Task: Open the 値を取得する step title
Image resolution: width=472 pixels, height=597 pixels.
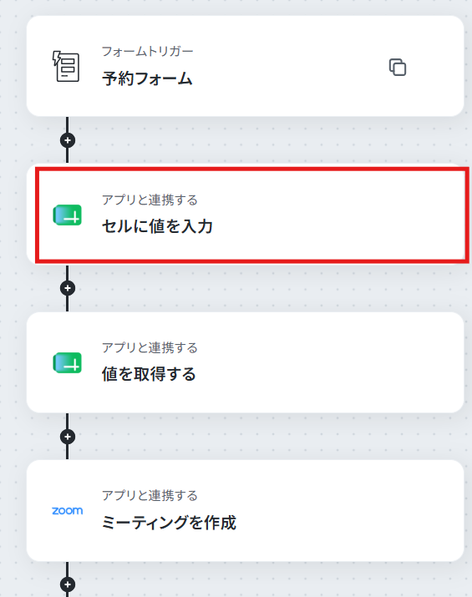Action: 149,374
